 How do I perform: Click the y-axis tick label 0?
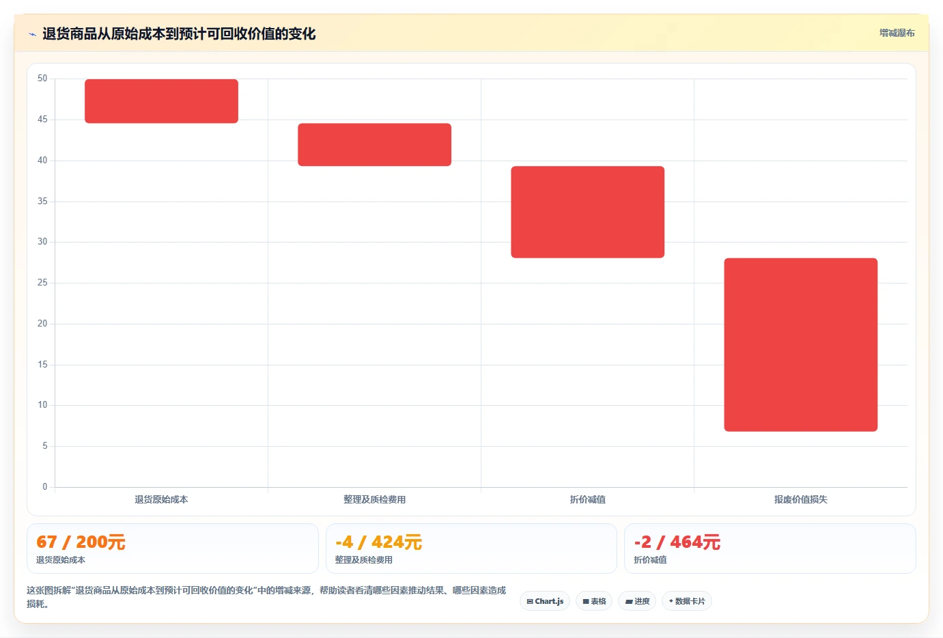point(45,487)
